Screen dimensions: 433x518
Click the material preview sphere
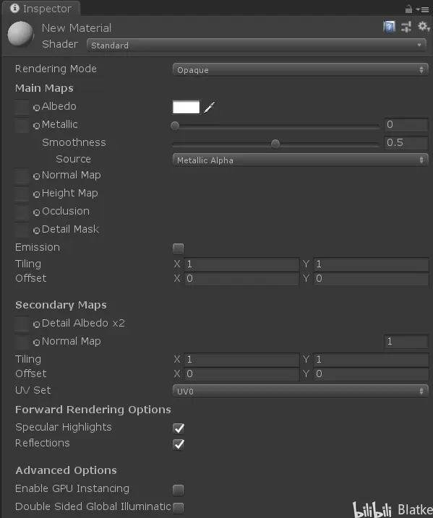(20, 33)
